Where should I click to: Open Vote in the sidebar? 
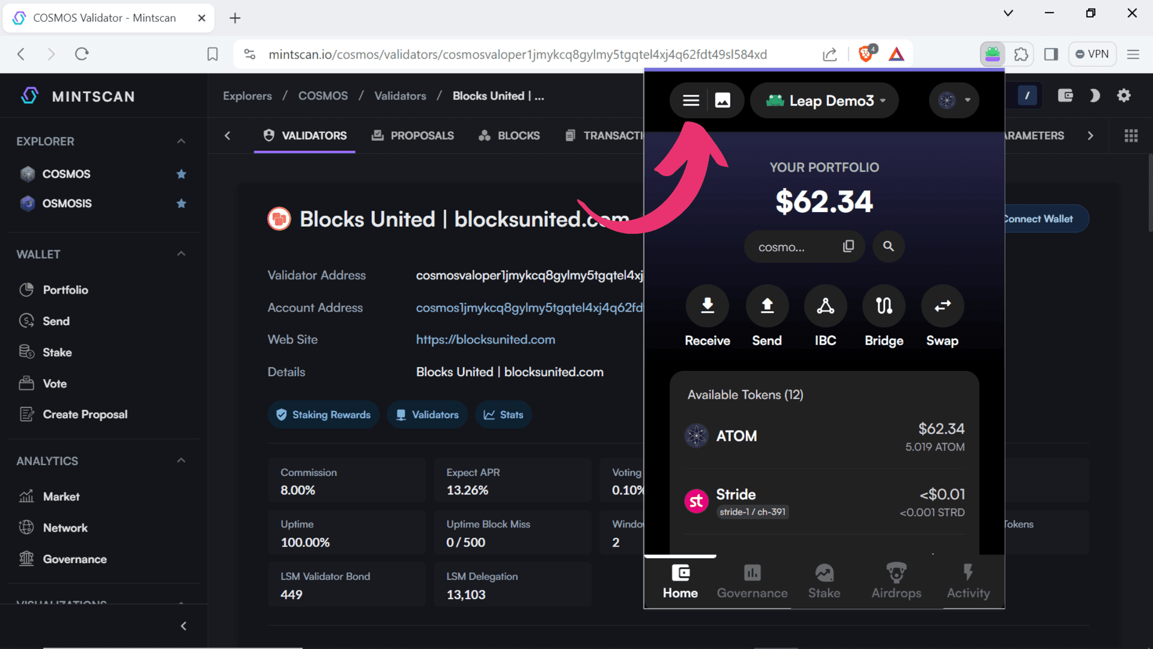(x=55, y=383)
